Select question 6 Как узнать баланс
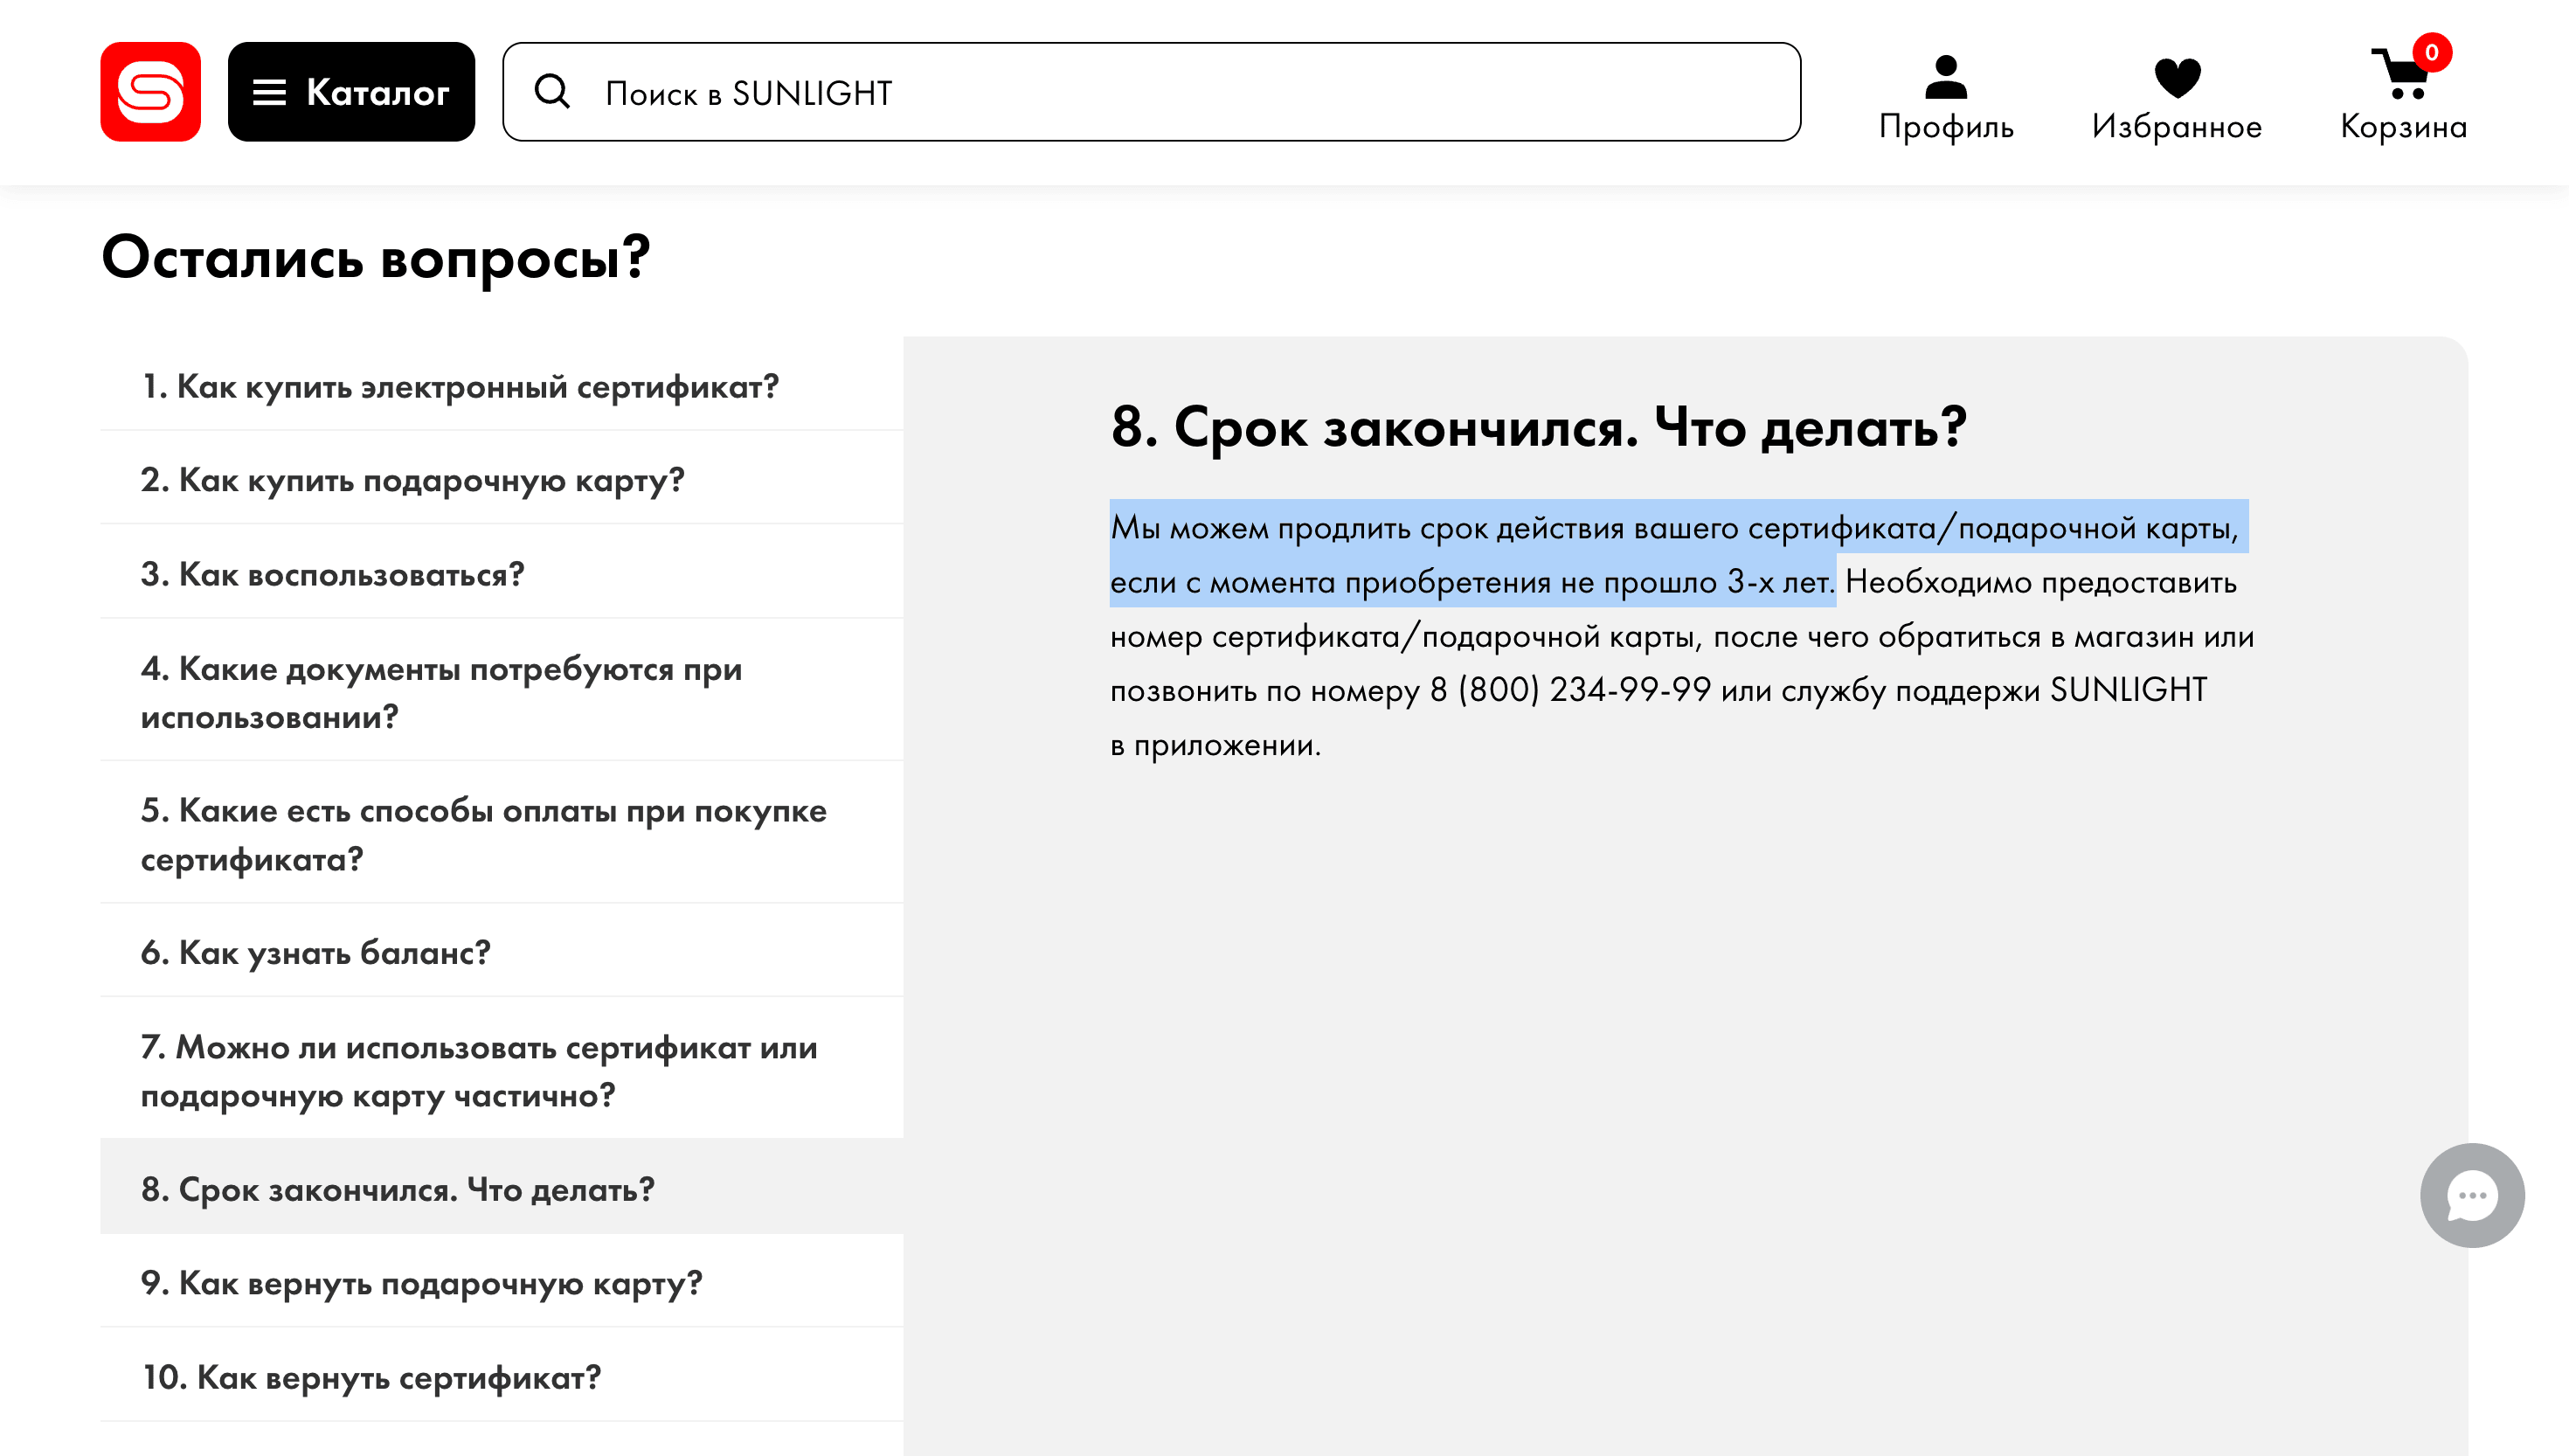Screen dimensions: 2569x1456 (502, 952)
